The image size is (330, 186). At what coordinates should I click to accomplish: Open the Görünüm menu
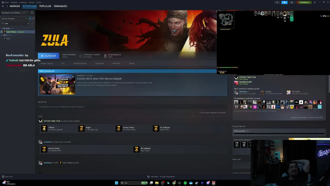14,2
